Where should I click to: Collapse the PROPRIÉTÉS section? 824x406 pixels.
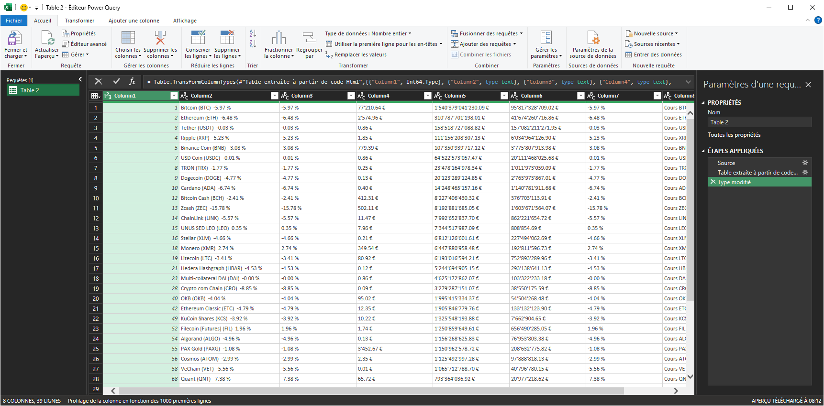(x=703, y=102)
